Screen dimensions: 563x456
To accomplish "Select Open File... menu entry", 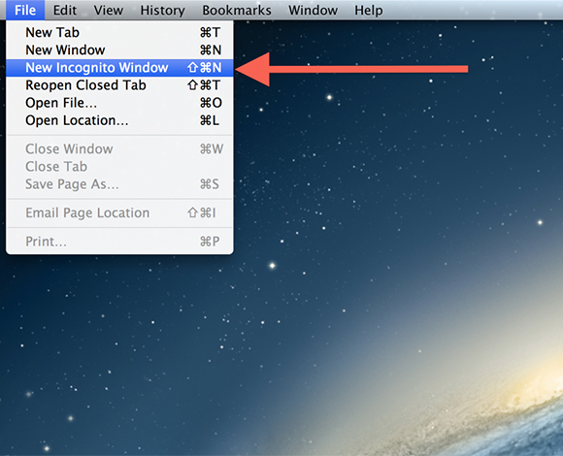I will (x=119, y=103).
